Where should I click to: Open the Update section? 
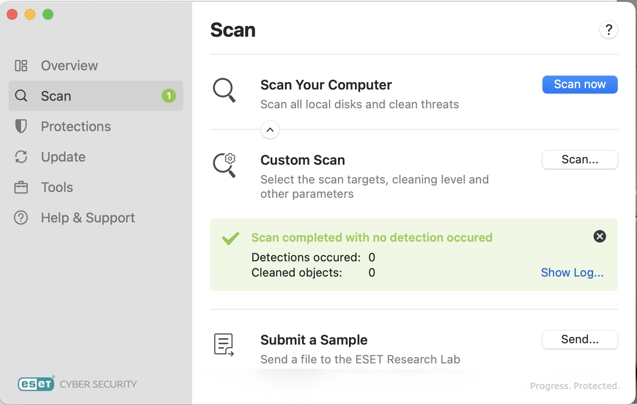pyautogui.click(x=63, y=157)
